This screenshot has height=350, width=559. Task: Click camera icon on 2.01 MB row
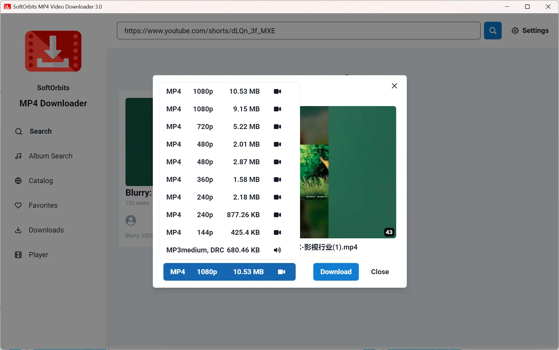coord(277,144)
